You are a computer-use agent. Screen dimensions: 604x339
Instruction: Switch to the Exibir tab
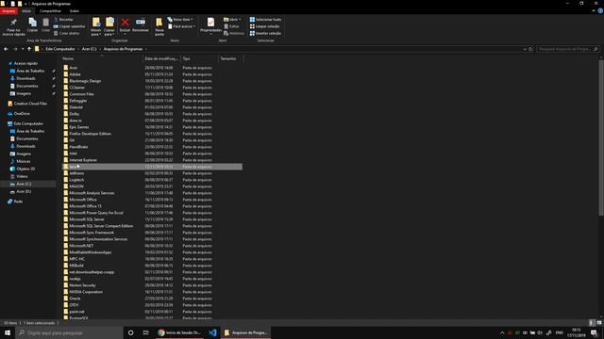(x=75, y=11)
